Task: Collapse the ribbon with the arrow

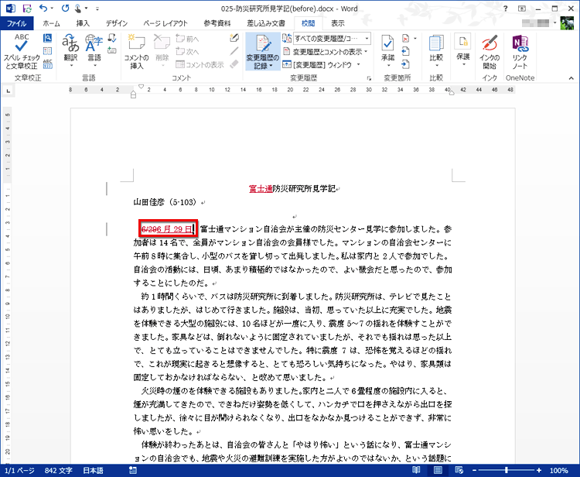Action: point(571,78)
